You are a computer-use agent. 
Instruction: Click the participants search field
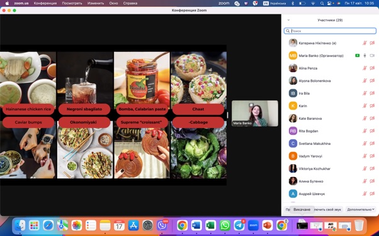[x=330, y=31]
